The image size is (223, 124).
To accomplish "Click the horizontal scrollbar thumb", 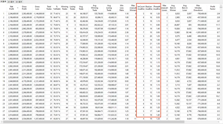I will 94,122.
